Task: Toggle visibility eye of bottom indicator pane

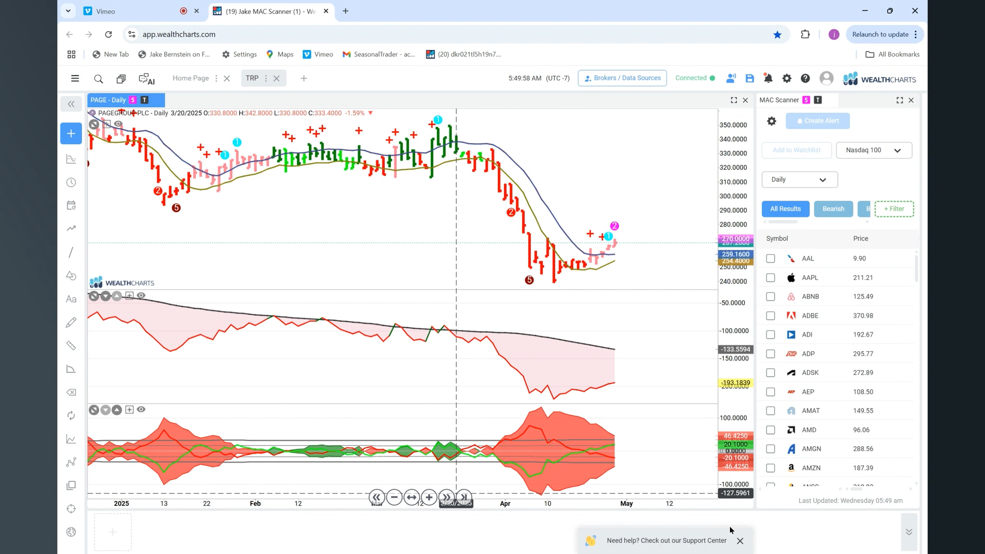Action: (x=141, y=409)
